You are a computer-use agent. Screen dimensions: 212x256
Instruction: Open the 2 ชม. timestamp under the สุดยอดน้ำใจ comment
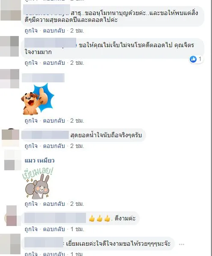[x=77, y=146]
